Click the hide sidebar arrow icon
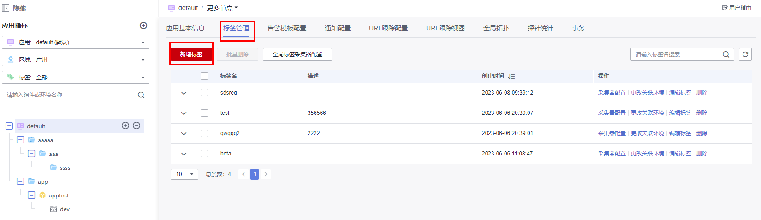This screenshot has width=761, height=220. tap(6, 8)
